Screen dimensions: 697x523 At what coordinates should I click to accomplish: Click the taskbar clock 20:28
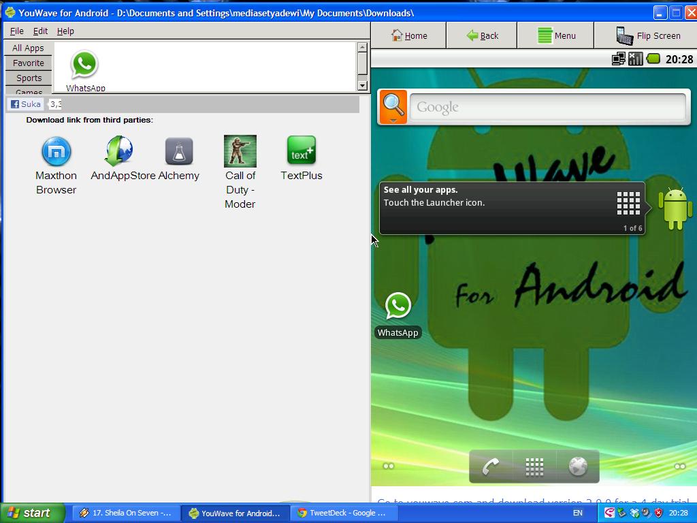[x=679, y=513]
